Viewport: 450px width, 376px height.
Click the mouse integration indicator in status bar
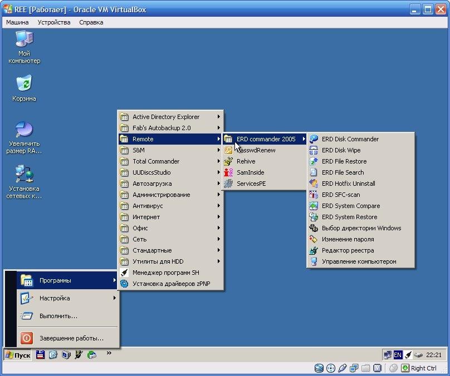pyautogui.click(x=393, y=368)
